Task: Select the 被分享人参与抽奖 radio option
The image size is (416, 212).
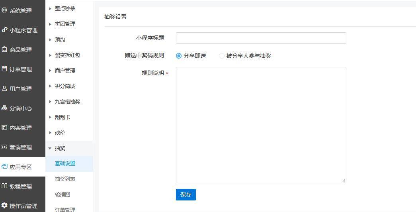Action: point(221,56)
